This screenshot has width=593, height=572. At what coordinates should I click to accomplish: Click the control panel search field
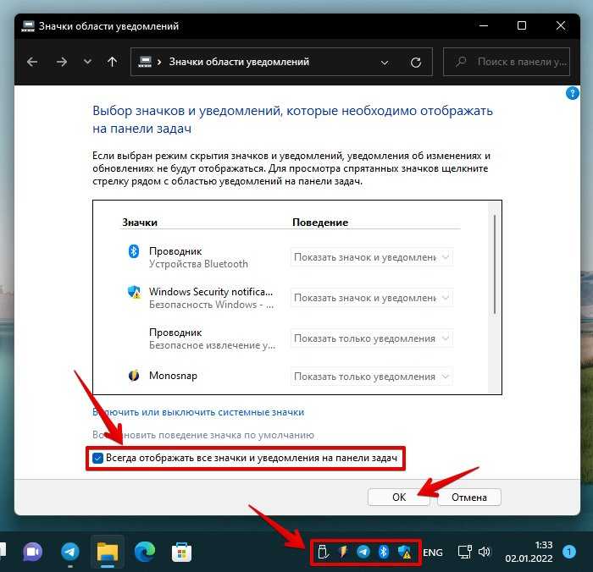(507, 62)
